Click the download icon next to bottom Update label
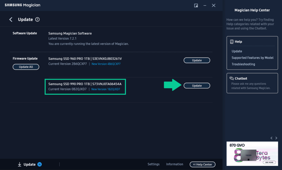The height and width of the screenshot is (170, 282). pos(19,164)
